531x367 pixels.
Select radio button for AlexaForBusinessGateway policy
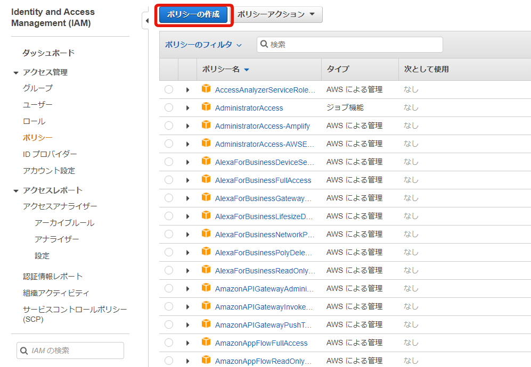tap(169, 198)
